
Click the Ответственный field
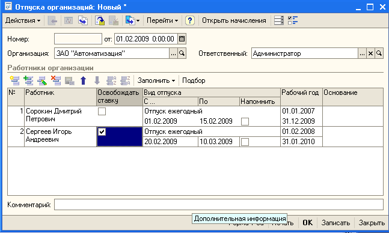[x=304, y=53]
